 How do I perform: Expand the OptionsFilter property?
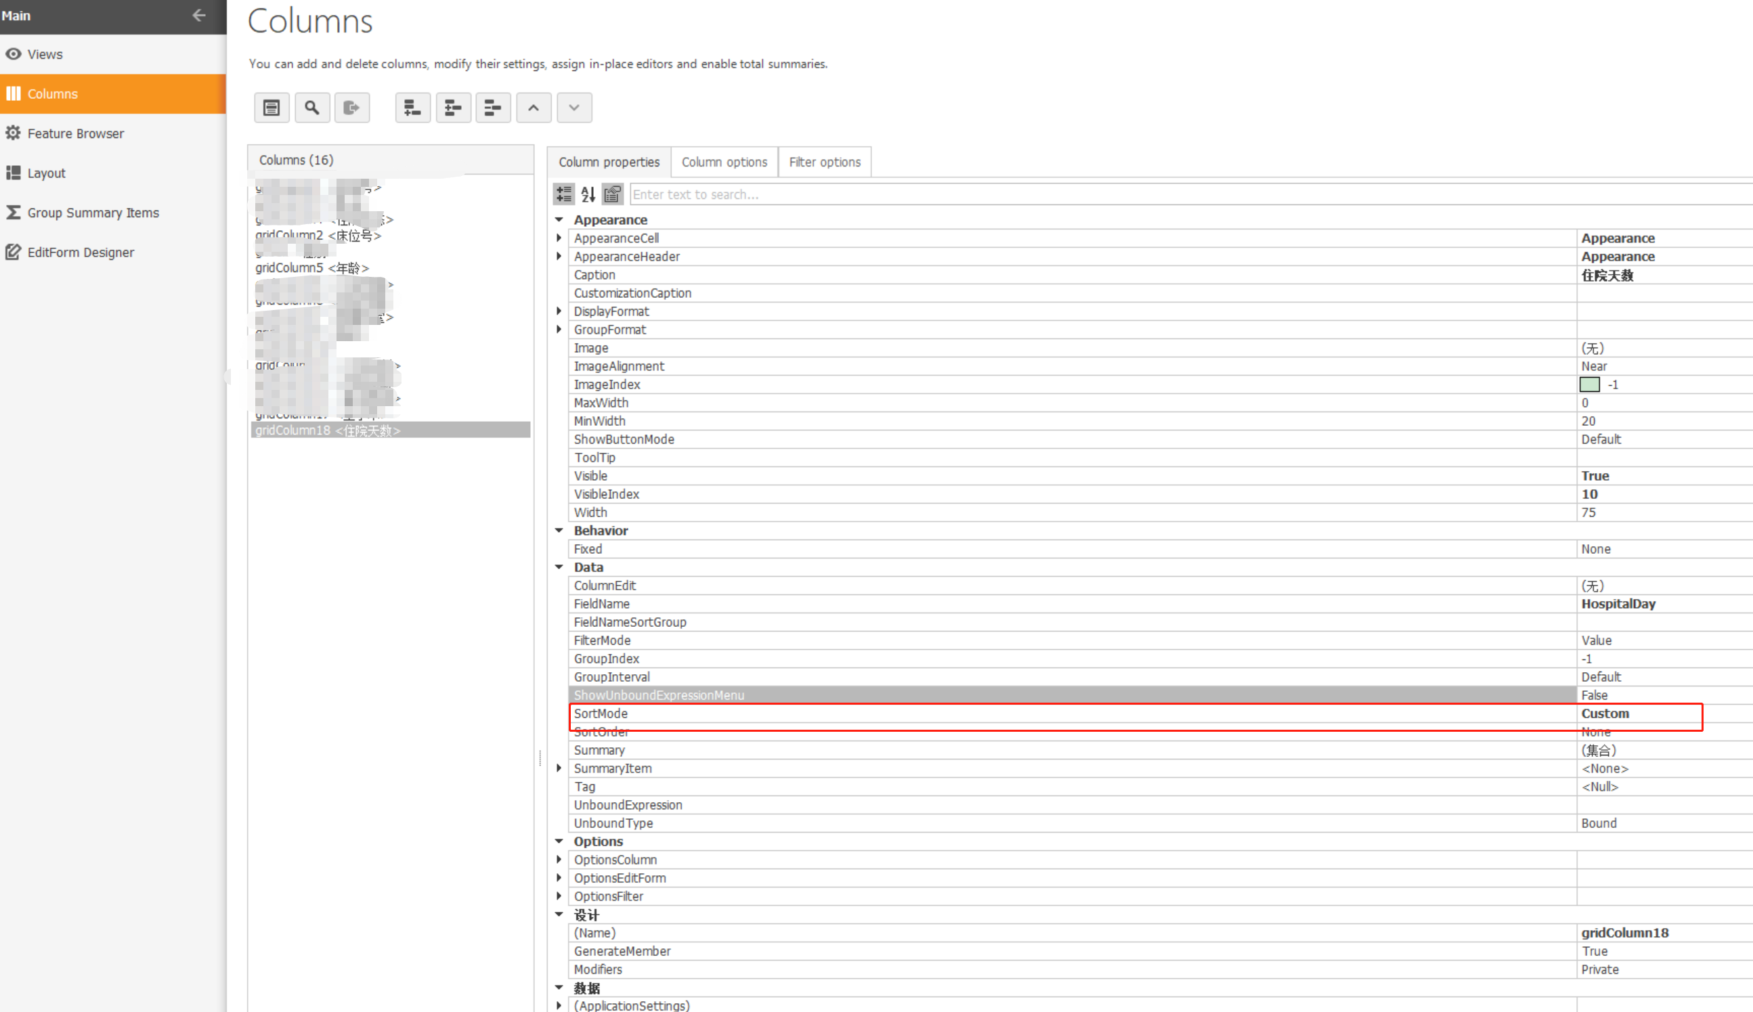559,896
